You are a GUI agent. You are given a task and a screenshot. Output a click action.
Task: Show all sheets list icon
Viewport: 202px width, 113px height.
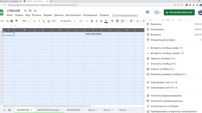point(9,110)
